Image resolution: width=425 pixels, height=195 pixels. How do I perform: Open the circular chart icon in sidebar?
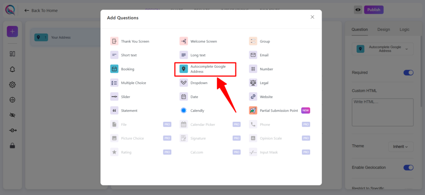(12, 100)
